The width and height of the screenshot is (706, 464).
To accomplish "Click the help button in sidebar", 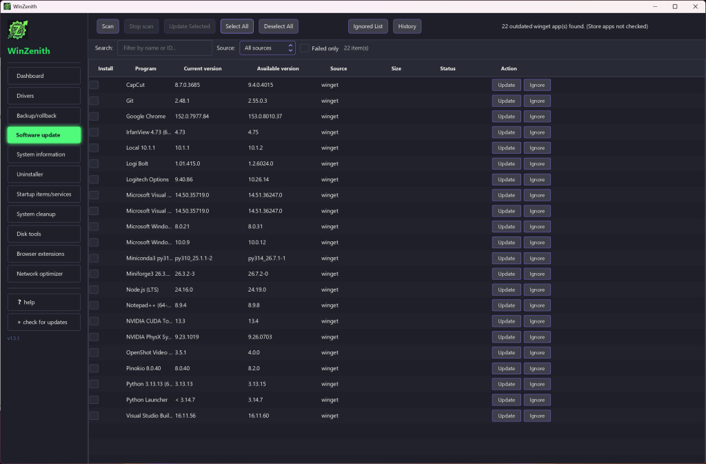I will click(44, 303).
